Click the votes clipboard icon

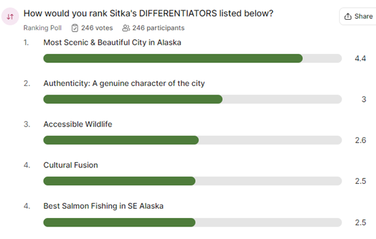pyautogui.click(x=75, y=28)
